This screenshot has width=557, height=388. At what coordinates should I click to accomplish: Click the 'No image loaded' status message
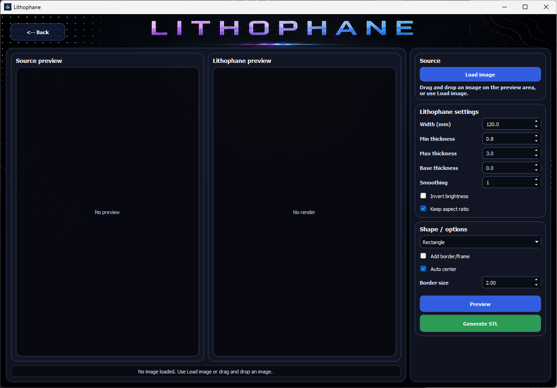pos(205,372)
